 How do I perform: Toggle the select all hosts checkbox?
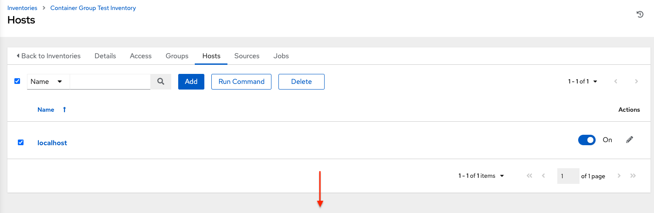(x=17, y=81)
